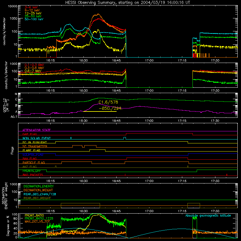Click the SAA_FLAG label
Image resolution: width=241 pixels, height=241 pixels.
[30, 158]
